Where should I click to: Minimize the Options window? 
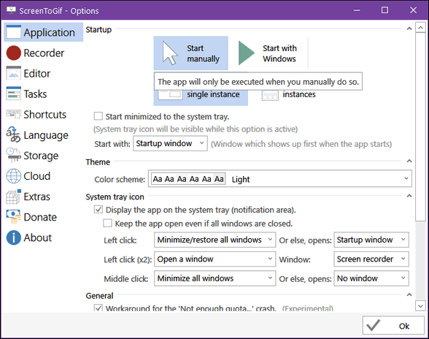point(357,10)
